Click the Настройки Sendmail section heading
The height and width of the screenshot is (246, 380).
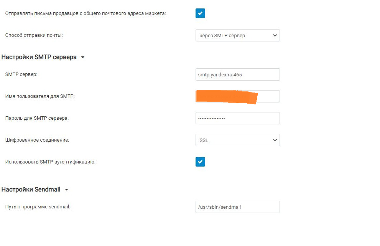tap(31, 190)
